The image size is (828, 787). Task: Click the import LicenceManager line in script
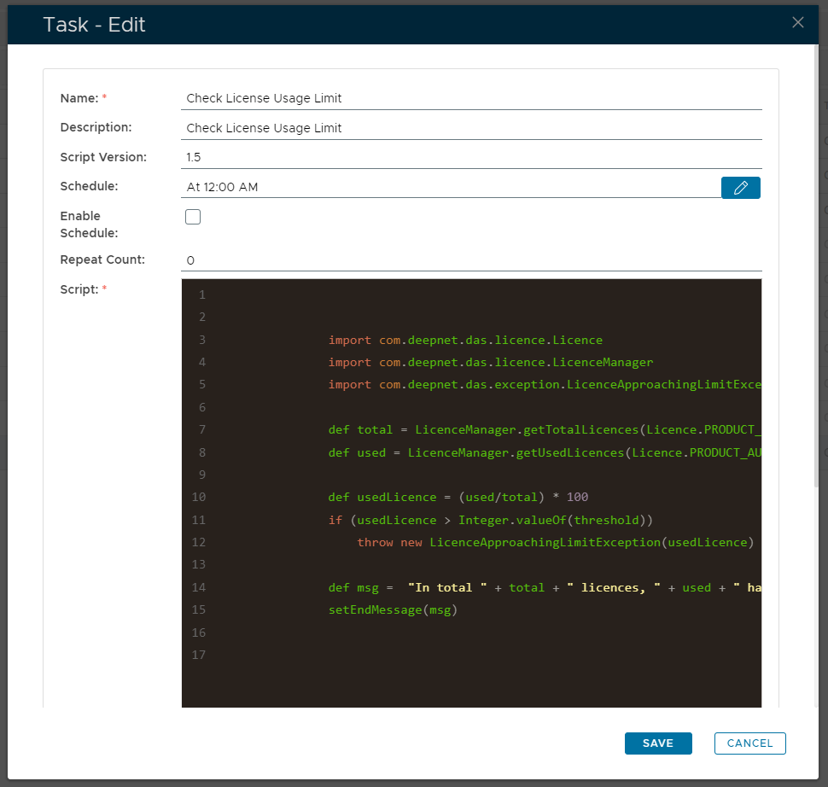tap(490, 362)
